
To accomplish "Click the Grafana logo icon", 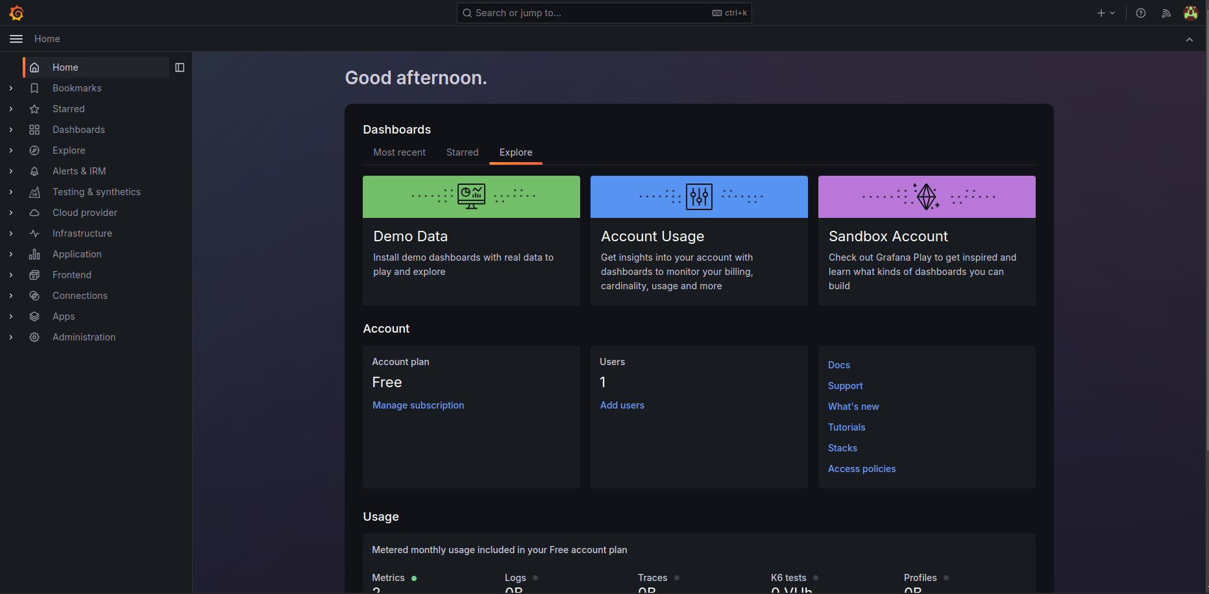I will pos(16,13).
